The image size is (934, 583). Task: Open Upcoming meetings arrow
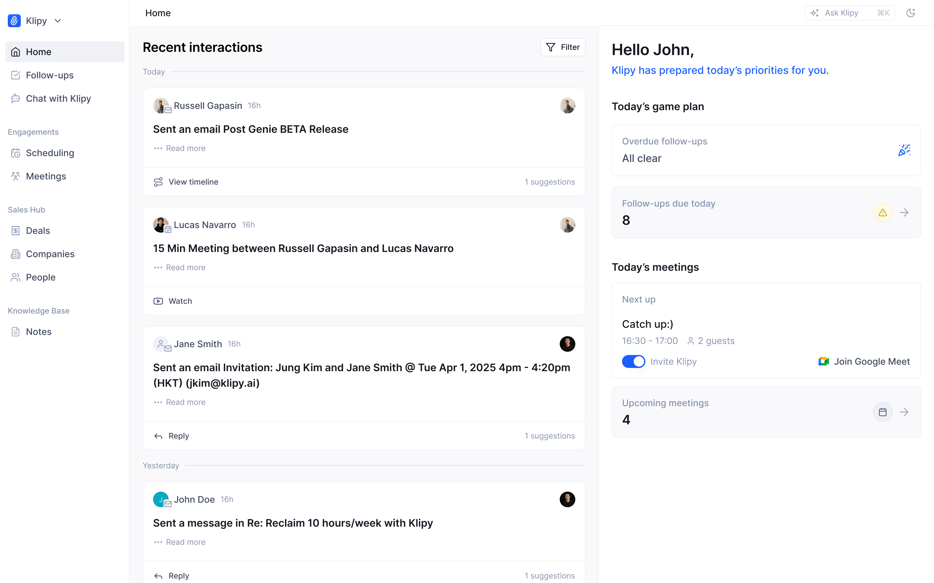(904, 412)
